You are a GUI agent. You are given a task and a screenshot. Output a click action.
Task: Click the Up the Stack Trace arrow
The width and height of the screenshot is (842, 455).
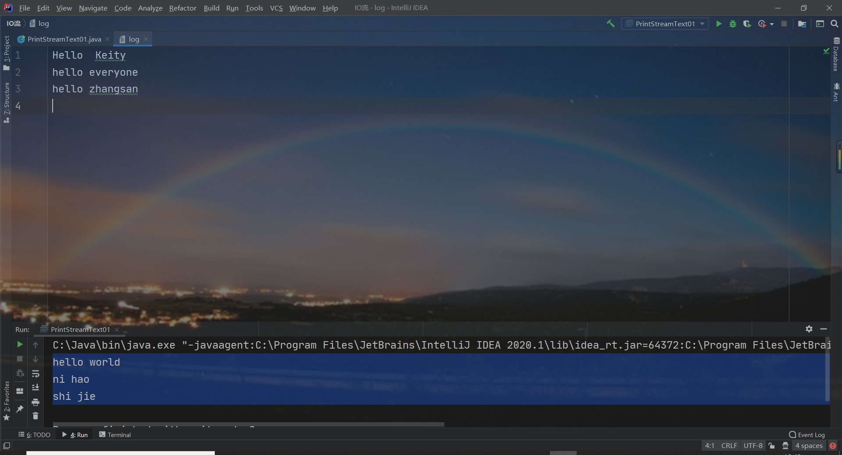36,345
